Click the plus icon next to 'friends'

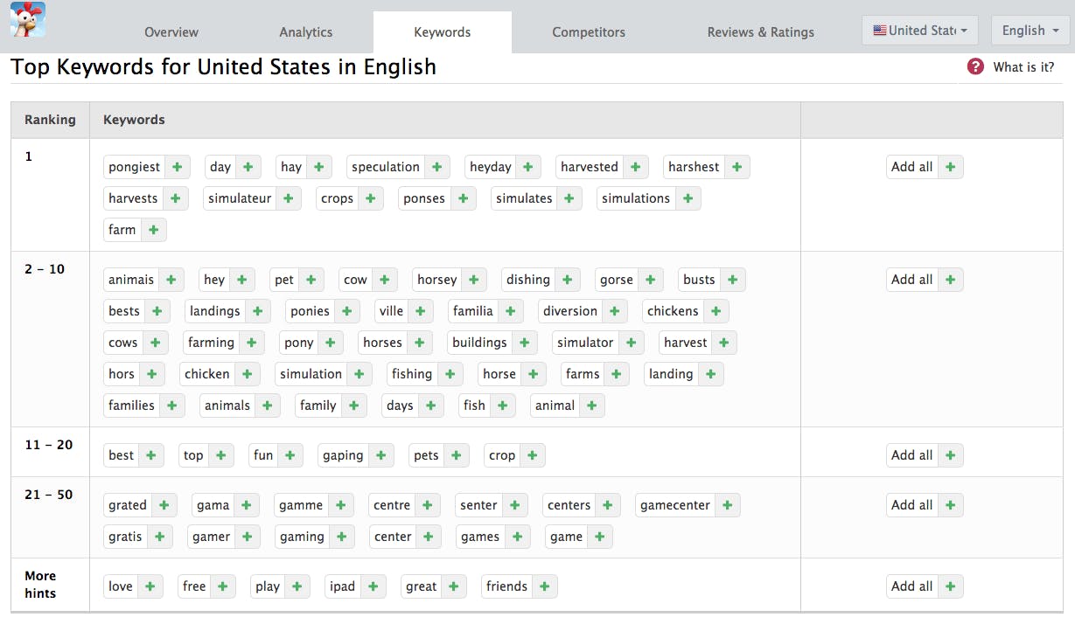tap(544, 586)
